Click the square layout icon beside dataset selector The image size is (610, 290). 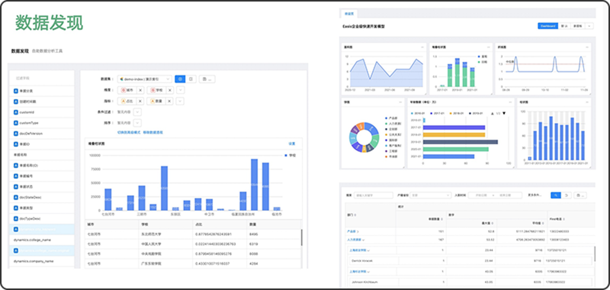[x=191, y=79]
